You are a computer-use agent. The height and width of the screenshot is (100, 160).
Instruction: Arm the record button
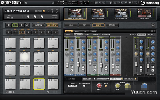point(22,25)
